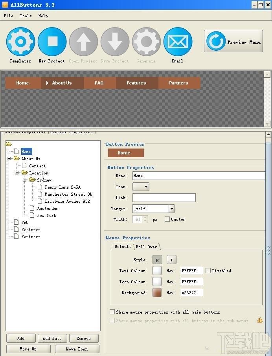Pick the Icon Colour swatch

coord(157,281)
